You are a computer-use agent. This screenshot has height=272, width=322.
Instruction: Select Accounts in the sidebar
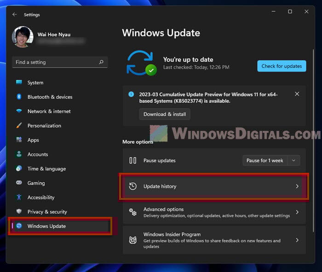60,154
